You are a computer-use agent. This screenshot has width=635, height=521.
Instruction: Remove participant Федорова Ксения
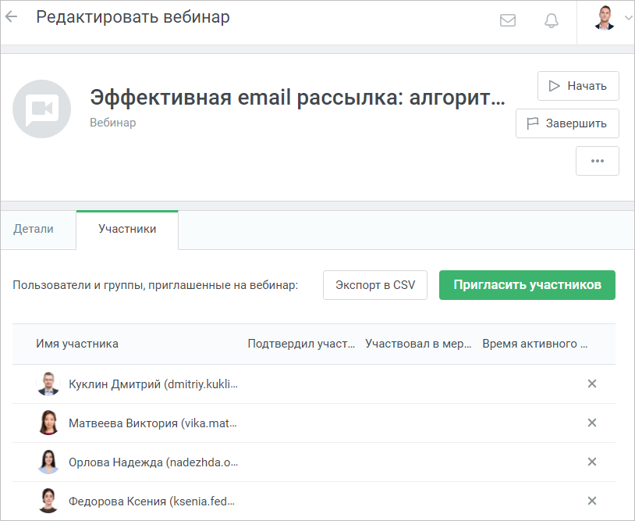pyautogui.click(x=591, y=501)
